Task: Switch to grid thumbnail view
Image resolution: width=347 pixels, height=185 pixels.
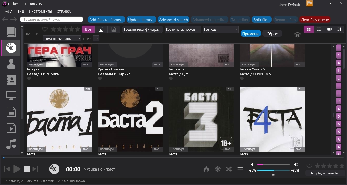Action: [x=309, y=29]
